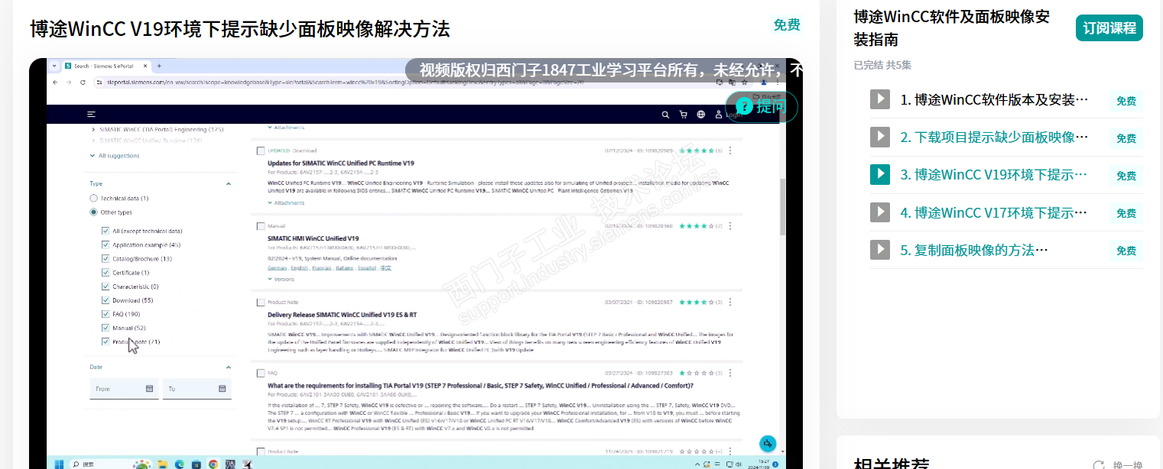The height and width of the screenshot is (469, 1163).
Task: Switch to Search - Siemens SiePortal browser tab
Action: tap(107, 66)
